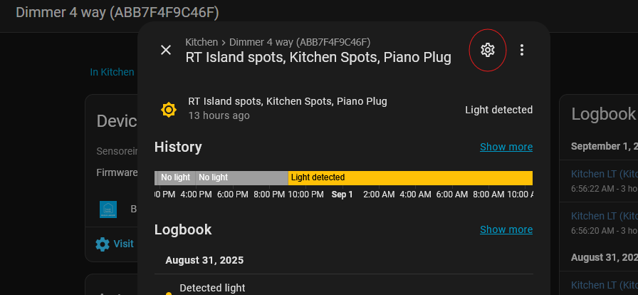Close the entity info dialog
The width and height of the screenshot is (638, 295).
[166, 50]
